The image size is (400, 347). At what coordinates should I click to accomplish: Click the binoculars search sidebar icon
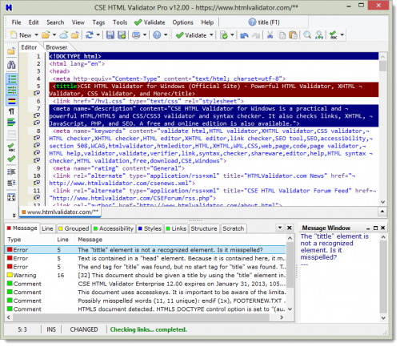coord(11,65)
